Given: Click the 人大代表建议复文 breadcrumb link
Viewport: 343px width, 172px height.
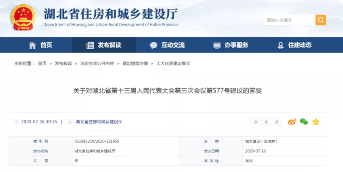Looking at the screenshot, I should [173, 63].
